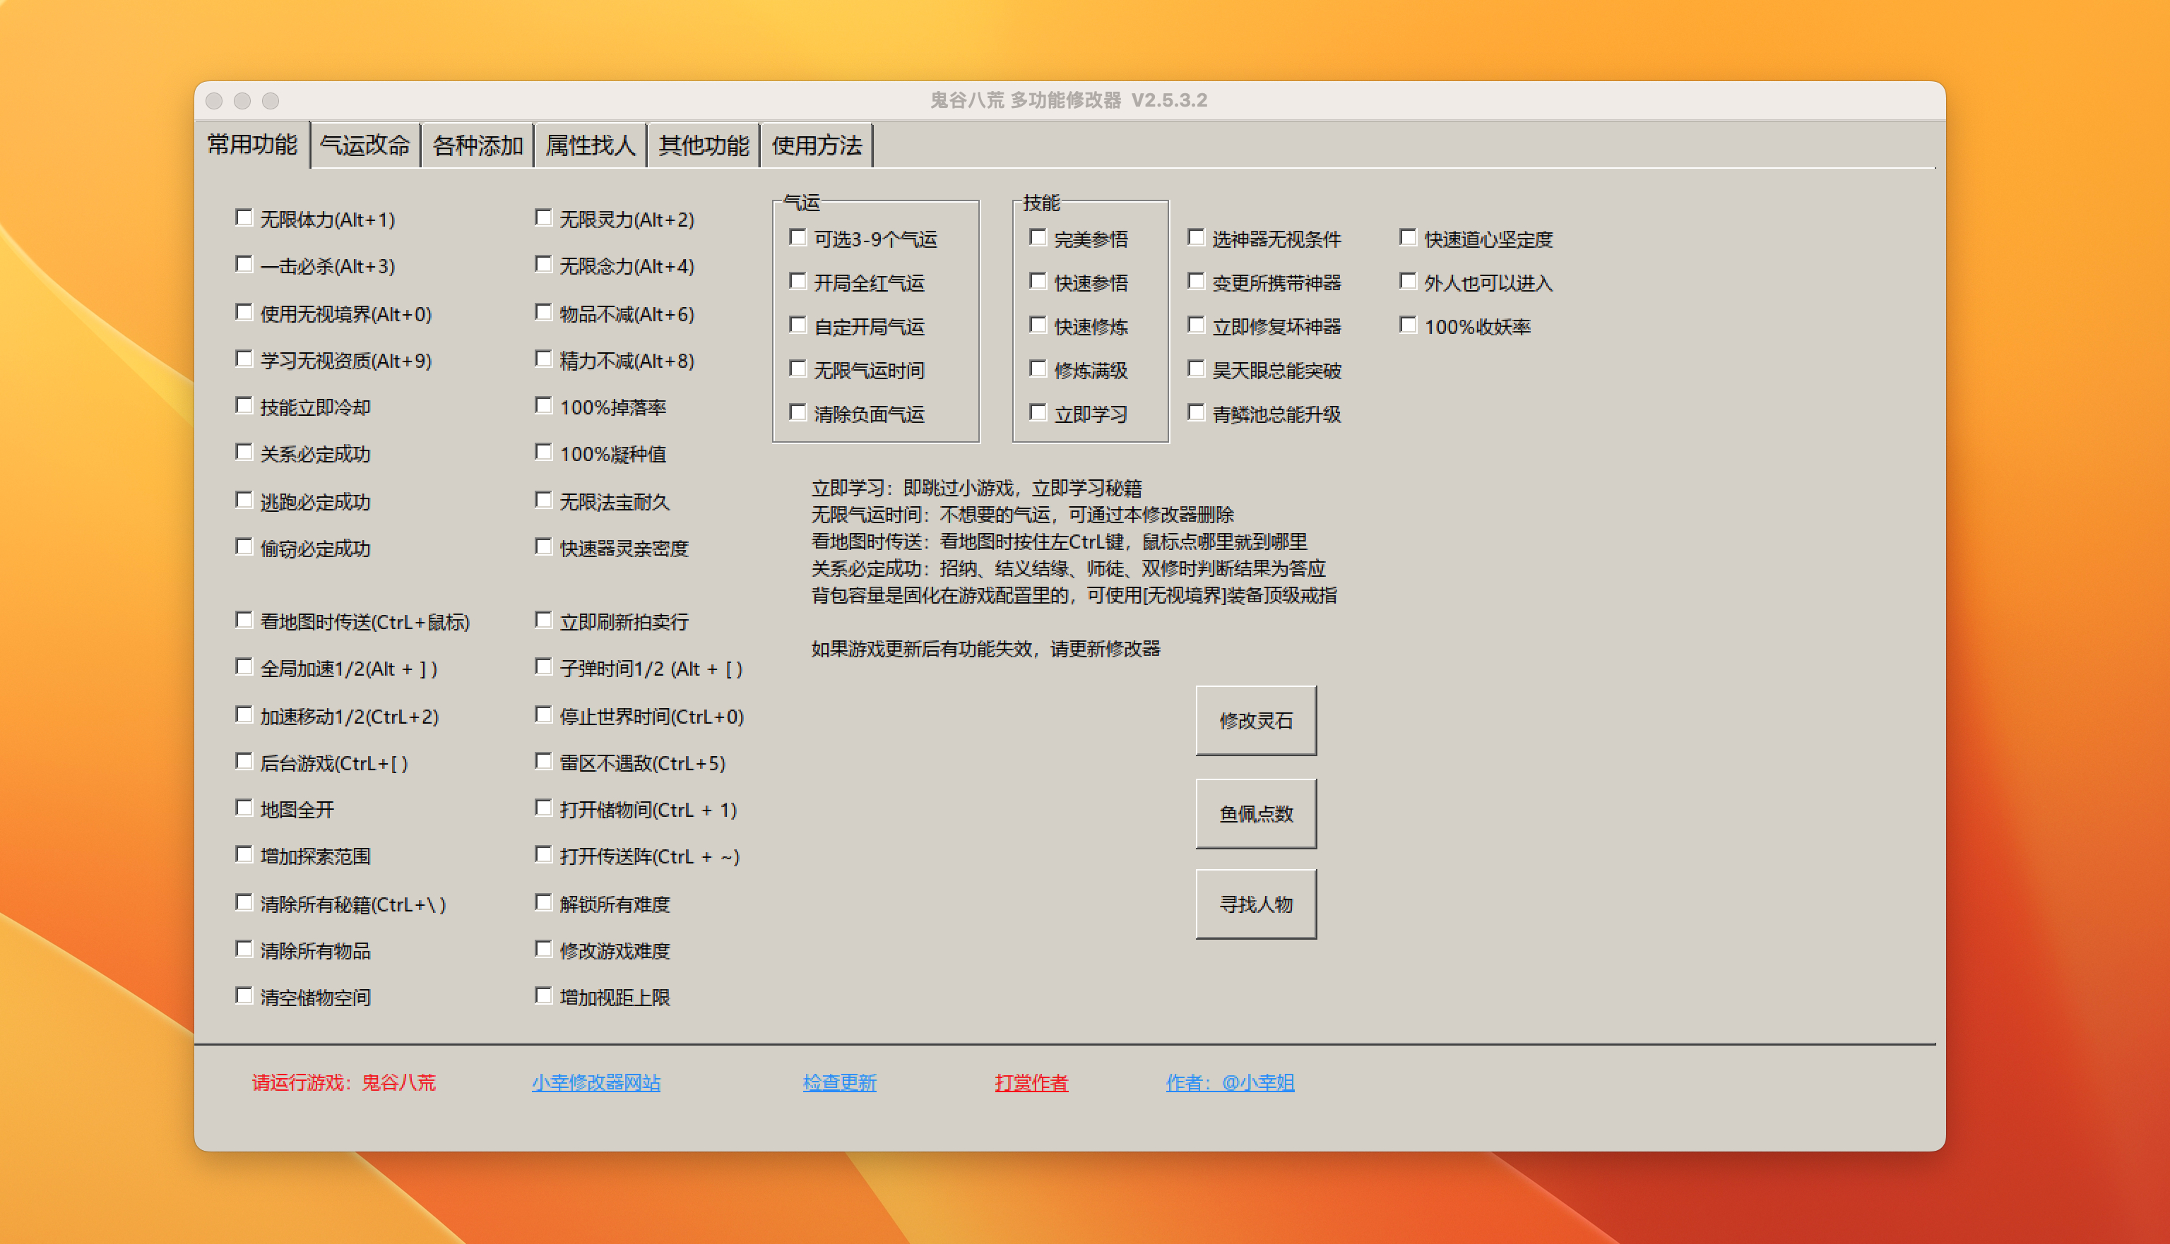The height and width of the screenshot is (1244, 2170).
Task: Go to the 属性找人 tab
Action: click(x=591, y=145)
